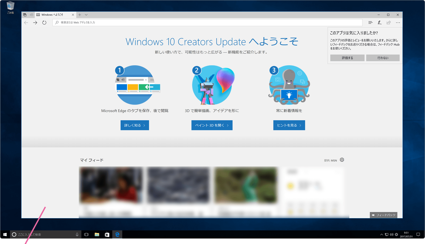The width and height of the screenshot is (425, 244).
Task: Open the first news feed thumbnail
Action: tap(111, 185)
